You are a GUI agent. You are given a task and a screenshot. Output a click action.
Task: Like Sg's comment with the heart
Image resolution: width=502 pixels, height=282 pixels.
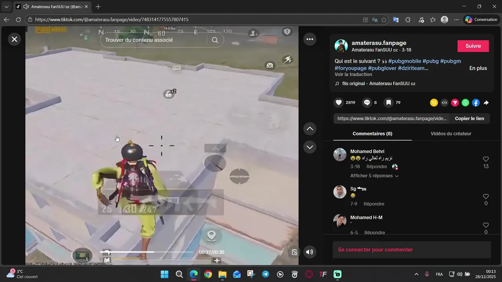[x=486, y=197]
